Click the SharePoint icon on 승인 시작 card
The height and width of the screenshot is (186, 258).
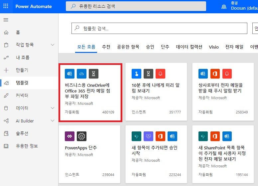(x=136, y=136)
